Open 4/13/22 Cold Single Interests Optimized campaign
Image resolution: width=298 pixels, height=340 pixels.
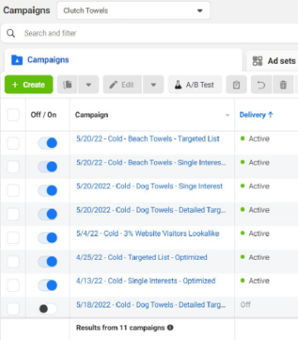click(146, 280)
